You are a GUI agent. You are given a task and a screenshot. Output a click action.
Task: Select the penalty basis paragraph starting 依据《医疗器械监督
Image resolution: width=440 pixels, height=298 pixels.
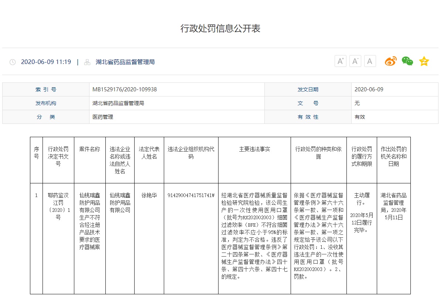pyautogui.click(x=318, y=236)
